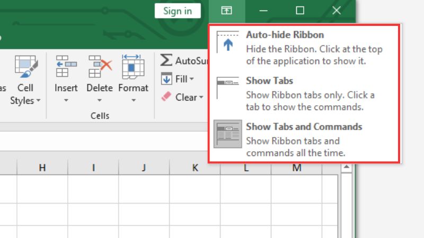Click the Insert cells icon
424x238 pixels.
pos(66,66)
